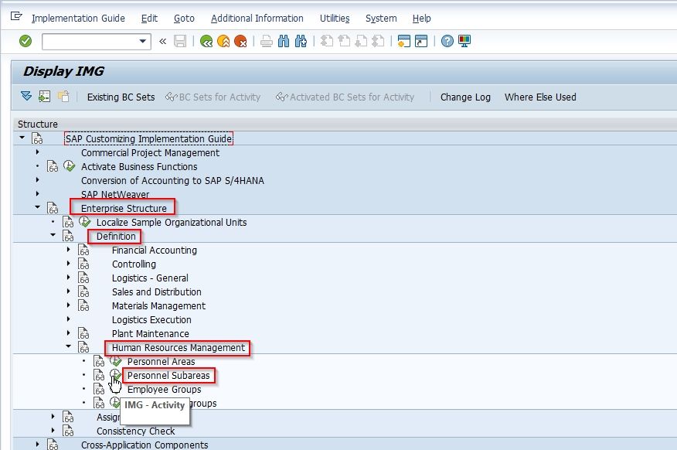
Task: Click the green Back arrow icon
Action: [x=206, y=41]
